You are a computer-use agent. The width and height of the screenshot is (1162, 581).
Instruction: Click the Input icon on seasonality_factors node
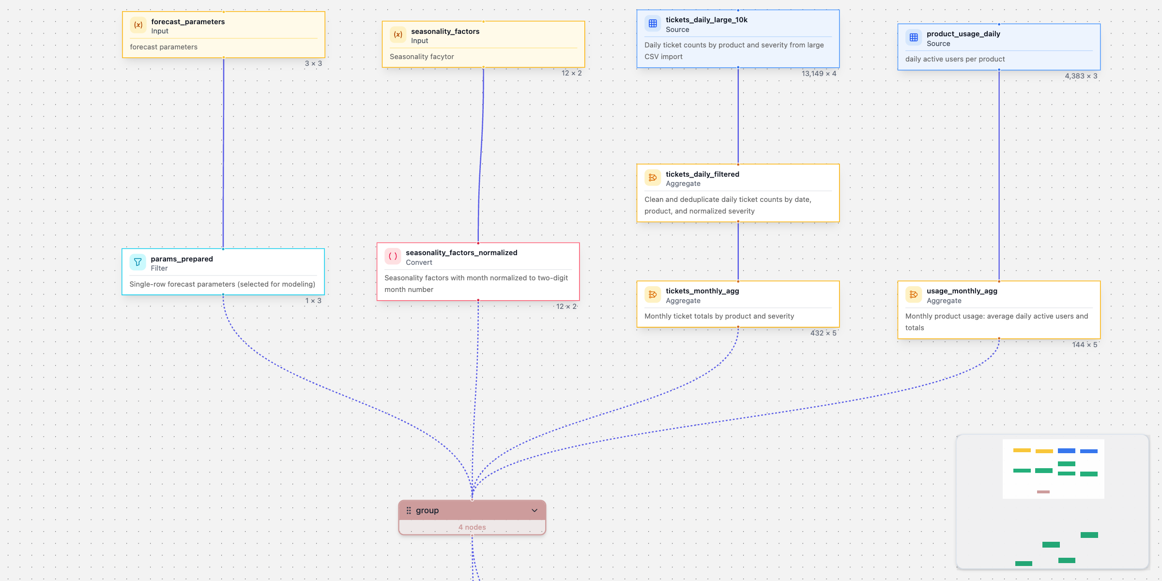click(398, 34)
